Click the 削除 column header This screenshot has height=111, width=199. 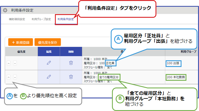pyautogui.click(x=71, y=51)
